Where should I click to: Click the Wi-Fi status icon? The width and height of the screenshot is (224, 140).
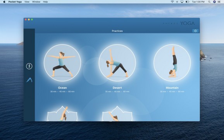pyautogui.click(x=172, y=2)
